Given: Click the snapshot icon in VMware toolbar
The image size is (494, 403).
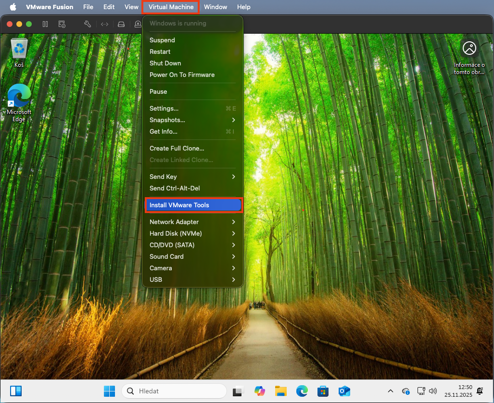Looking at the screenshot, I should point(62,24).
